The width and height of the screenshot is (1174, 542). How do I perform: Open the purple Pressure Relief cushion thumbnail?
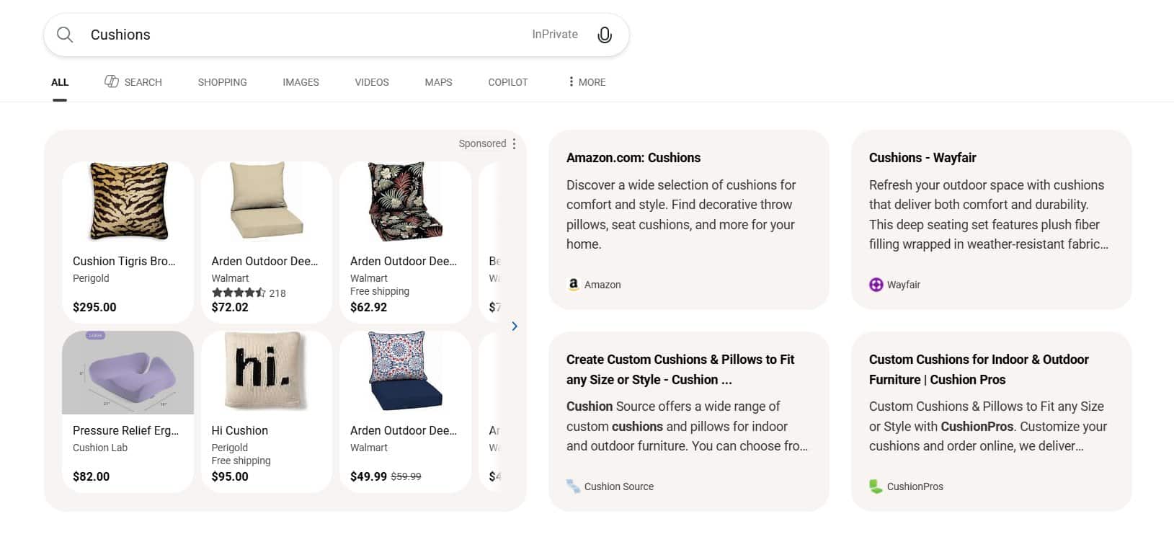[128, 373]
